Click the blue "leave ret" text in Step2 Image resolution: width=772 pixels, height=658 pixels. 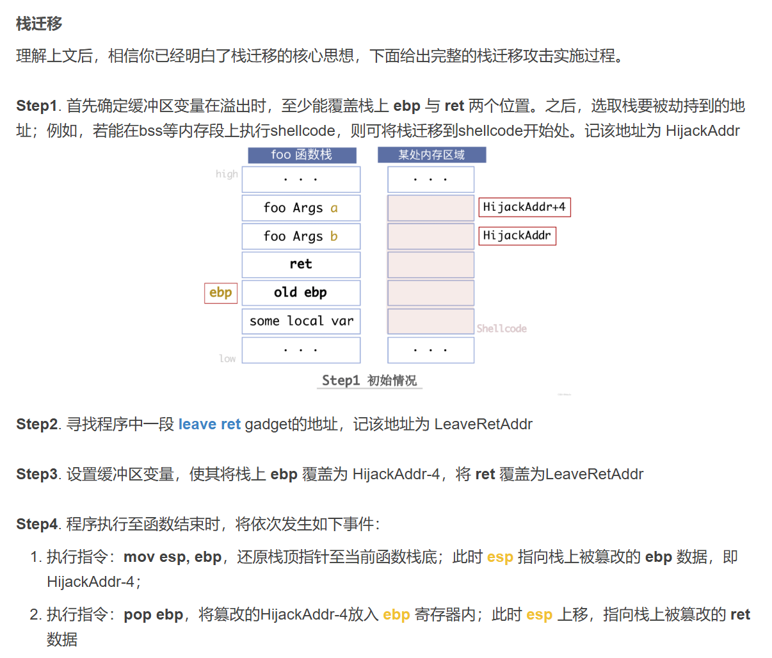tap(209, 424)
